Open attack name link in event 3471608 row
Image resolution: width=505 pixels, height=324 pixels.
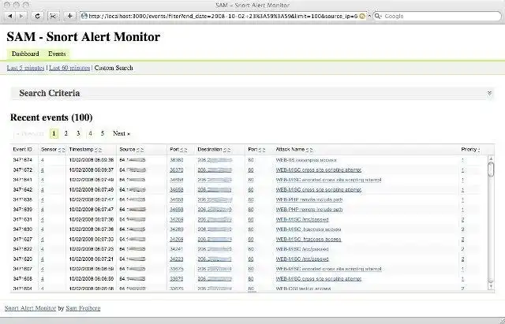[319, 279]
